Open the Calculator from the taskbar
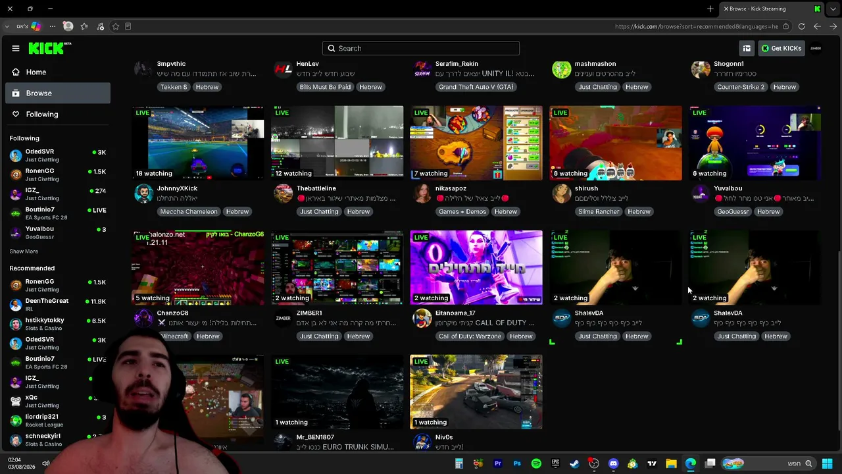The width and height of the screenshot is (842, 474). point(459,463)
